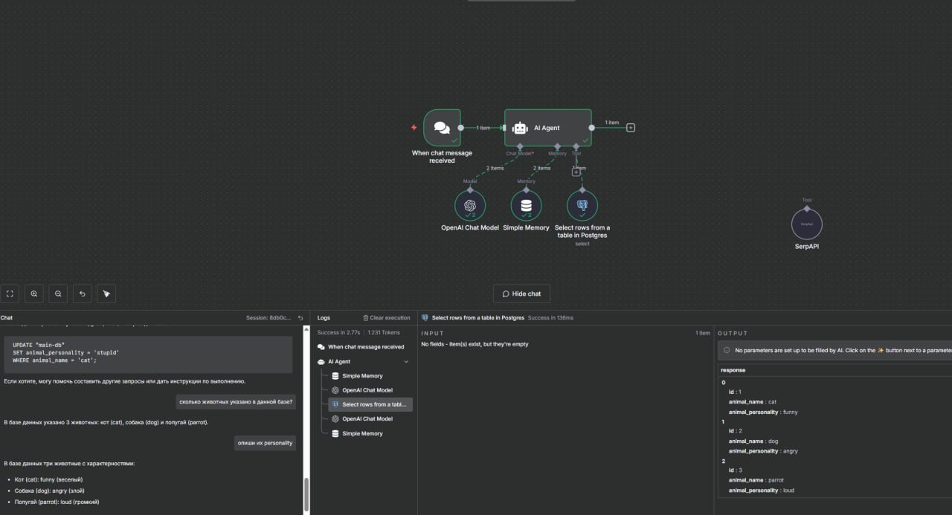Click the fit-to-view canvas icon
The height and width of the screenshot is (515, 952).
point(10,294)
